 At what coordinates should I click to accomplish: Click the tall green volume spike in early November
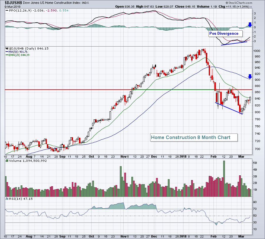click(x=121, y=181)
